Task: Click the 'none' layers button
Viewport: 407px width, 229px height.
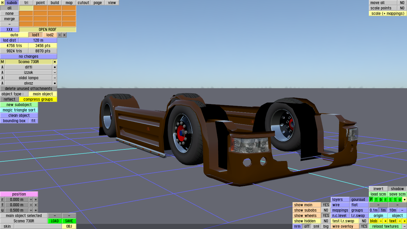Action: click(10, 13)
